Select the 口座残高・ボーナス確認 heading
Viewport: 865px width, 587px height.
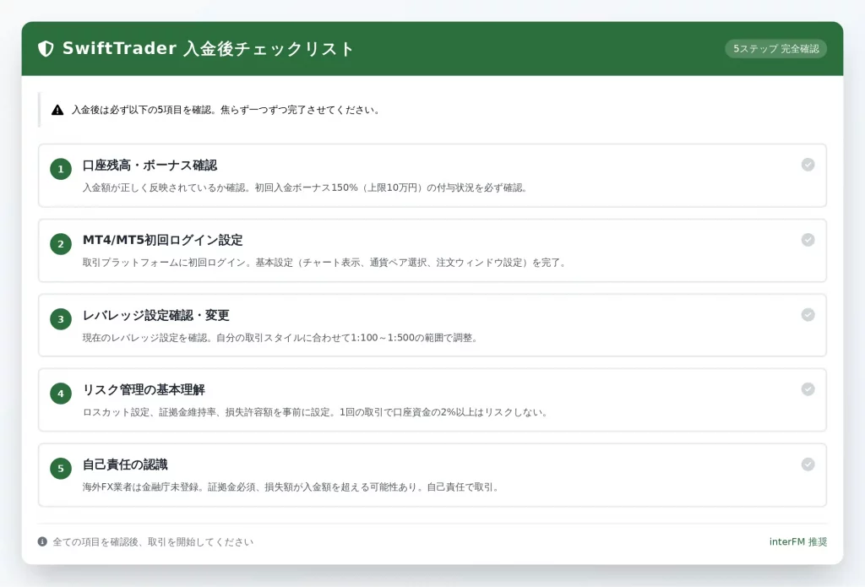pyautogui.click(x=150, y=165)
